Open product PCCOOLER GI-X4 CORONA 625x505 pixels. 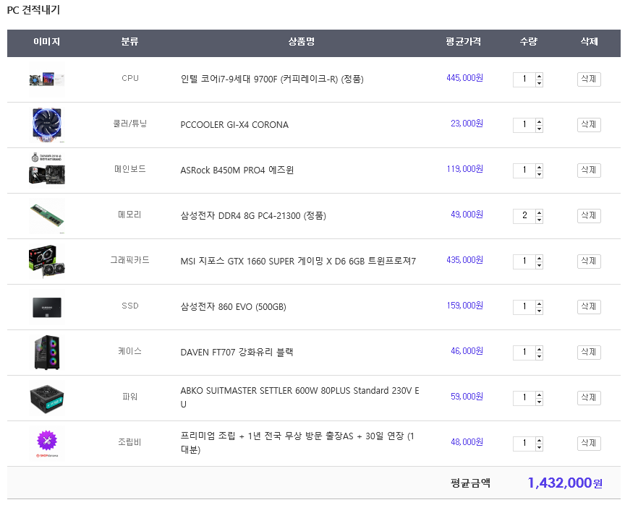click(x=234, y=125)
